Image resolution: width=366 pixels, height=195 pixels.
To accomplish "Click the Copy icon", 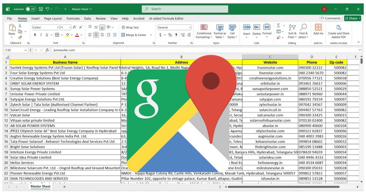I will (20, 31).
